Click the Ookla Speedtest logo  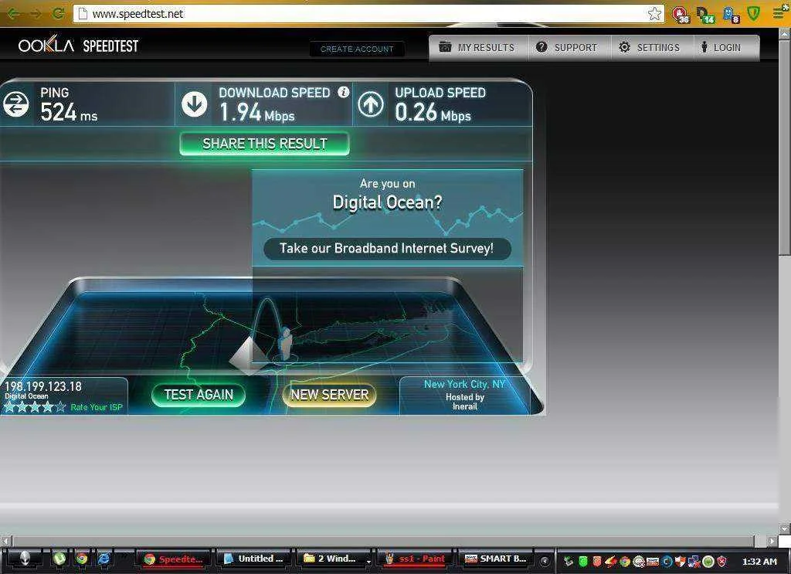(79, 46)
